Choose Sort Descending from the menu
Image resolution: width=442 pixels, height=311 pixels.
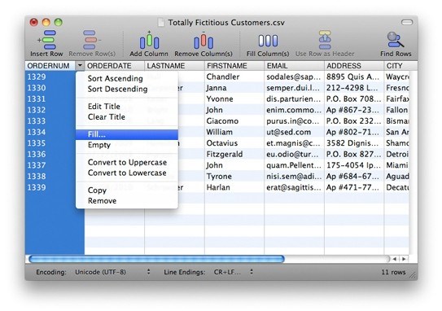pos(126,89)
